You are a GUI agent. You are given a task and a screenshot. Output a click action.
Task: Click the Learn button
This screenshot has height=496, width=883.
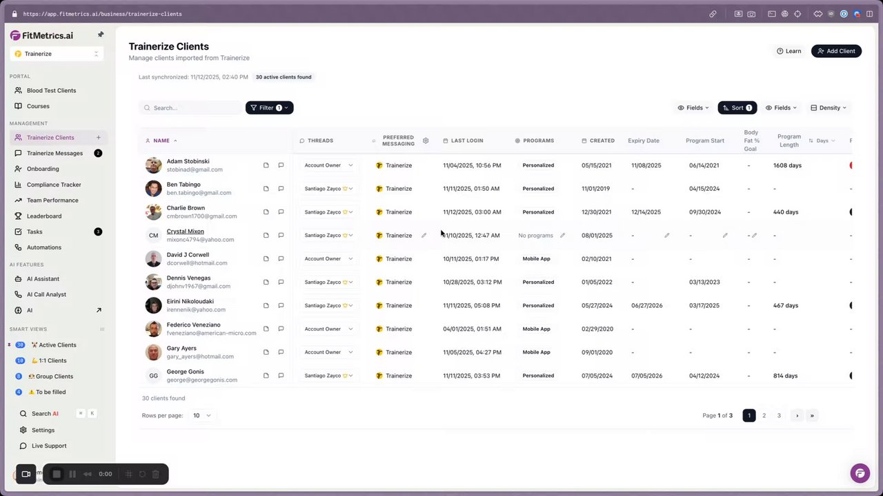point(789,51)
